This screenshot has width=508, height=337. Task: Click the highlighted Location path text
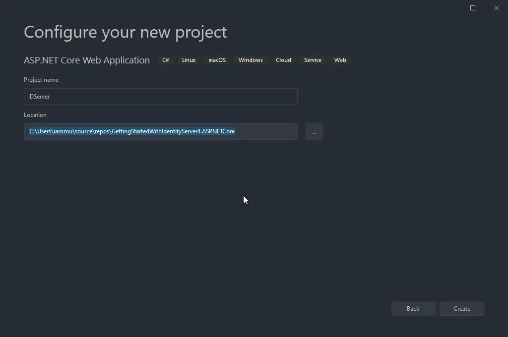coord(131,131)
